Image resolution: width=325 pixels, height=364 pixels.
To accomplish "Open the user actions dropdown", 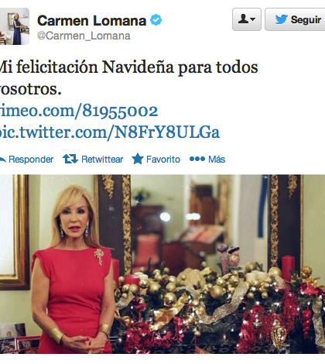I will coord(247,19).
